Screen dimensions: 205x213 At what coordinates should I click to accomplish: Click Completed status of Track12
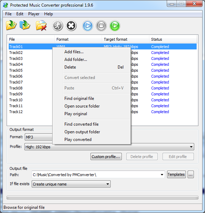(x=160, y=112)
